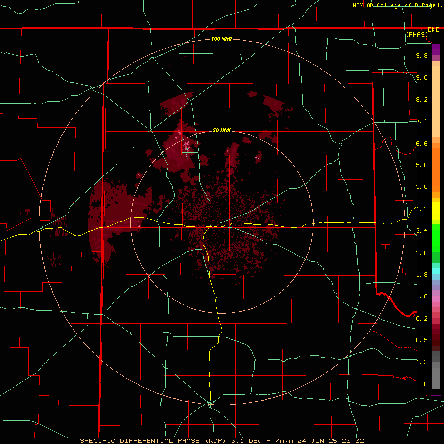Click the [PHAS] legend unit label
444x444 pixels.
point(417,35)
